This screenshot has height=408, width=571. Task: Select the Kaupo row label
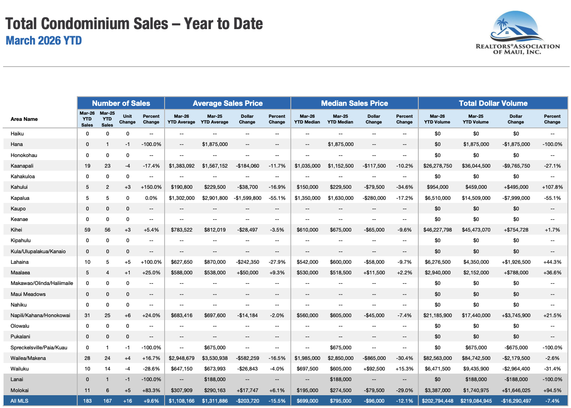pos(18,209)
